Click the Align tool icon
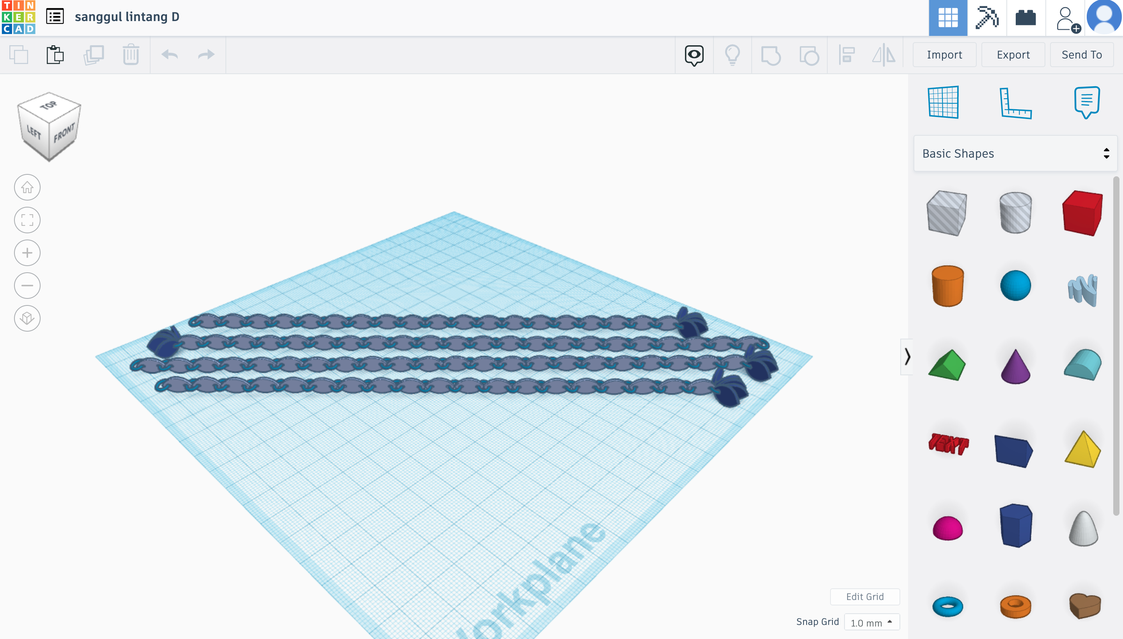Image resolution: width=1123 pixels, height=639 pixels. [846, 55]
